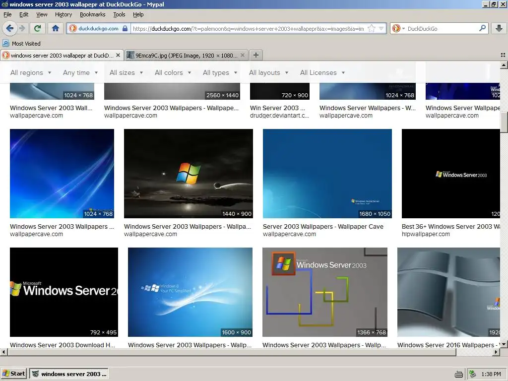Close the windows server 2003 wallapepr tab
This screenshot has width=508, height=381.
118,56
